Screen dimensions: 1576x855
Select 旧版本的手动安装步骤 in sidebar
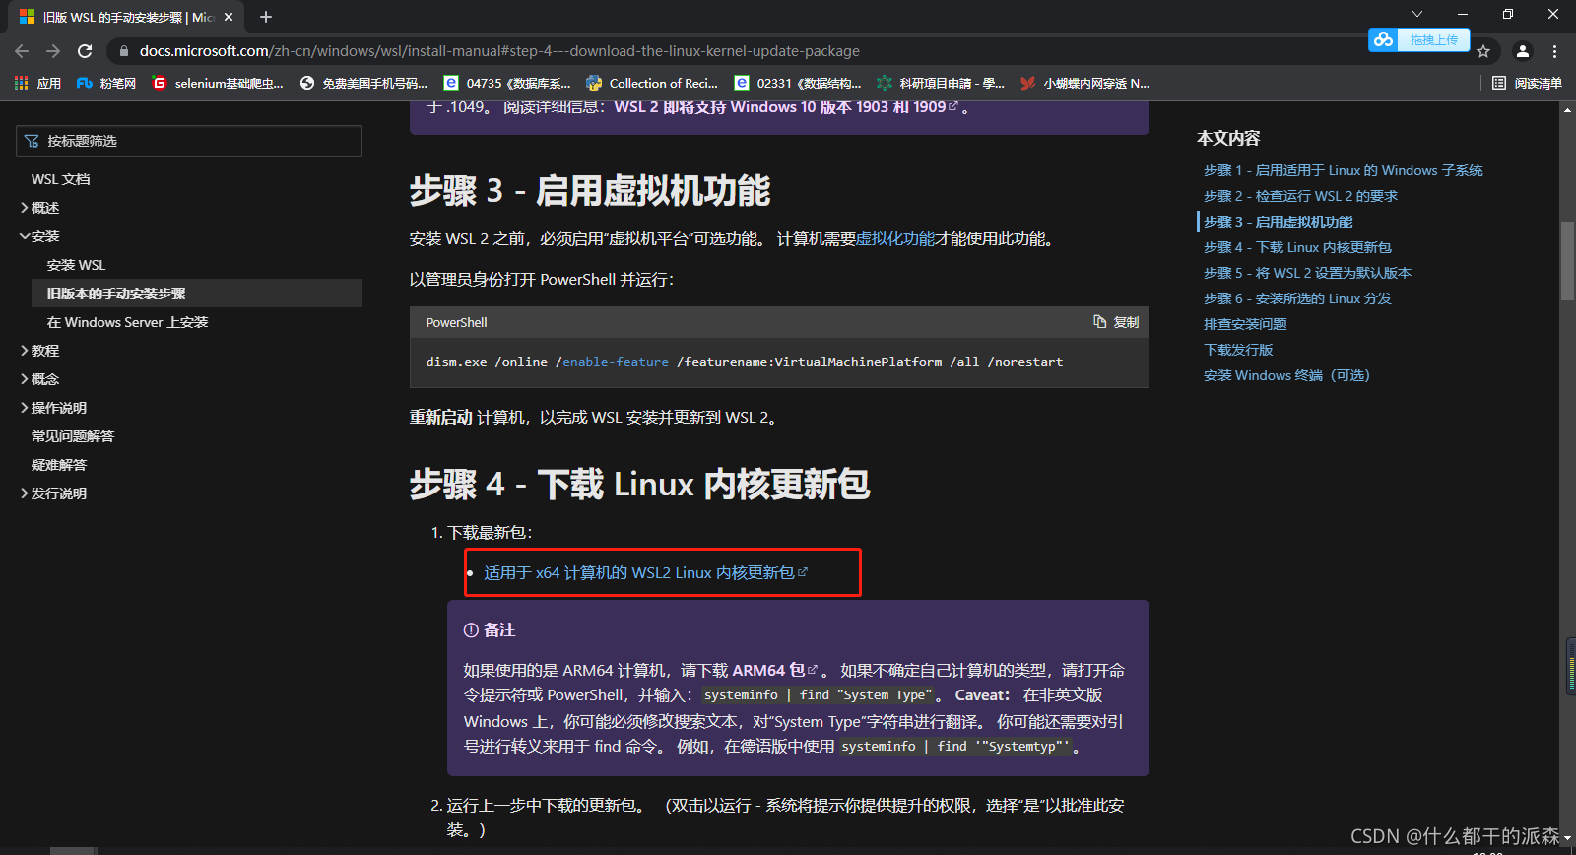tap(197, 294)
